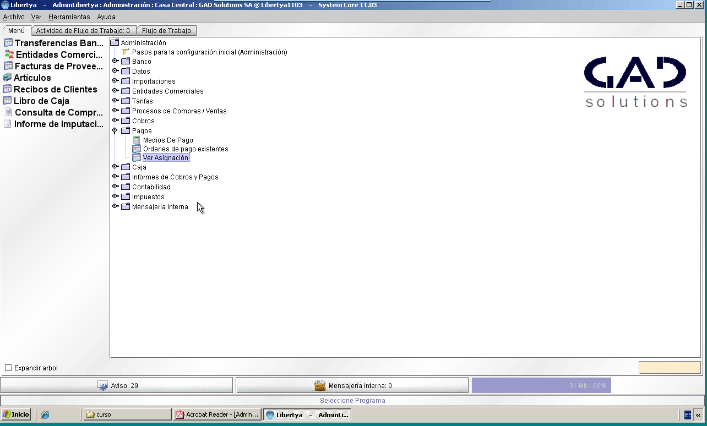
Task: Click the Importaciones folder icon
Action: coord(126,81)
